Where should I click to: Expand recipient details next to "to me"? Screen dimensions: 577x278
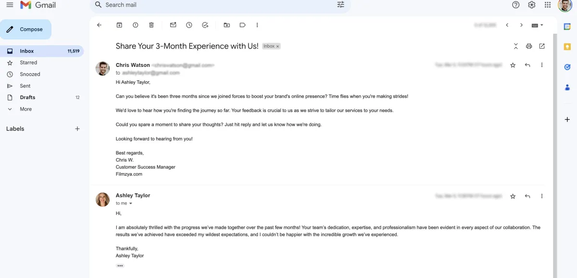click(130, 203)
